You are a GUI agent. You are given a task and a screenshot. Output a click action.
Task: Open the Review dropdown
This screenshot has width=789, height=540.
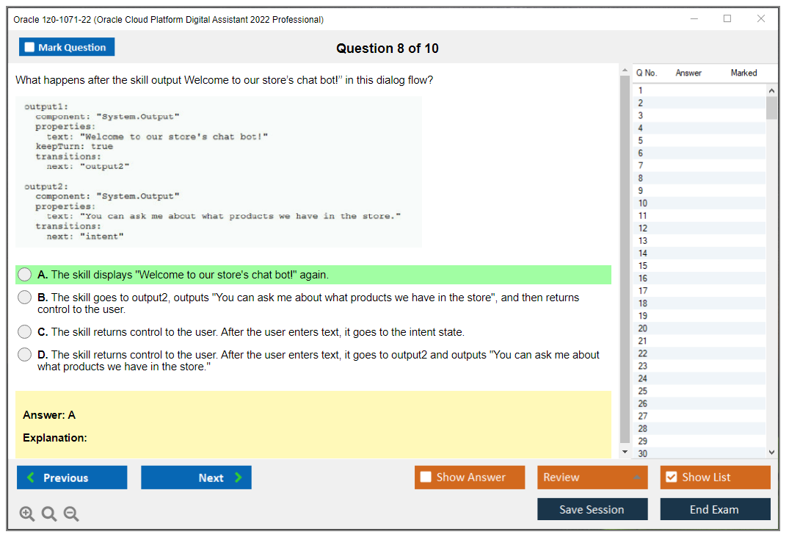pyautogui.click(x=637, y=477)
